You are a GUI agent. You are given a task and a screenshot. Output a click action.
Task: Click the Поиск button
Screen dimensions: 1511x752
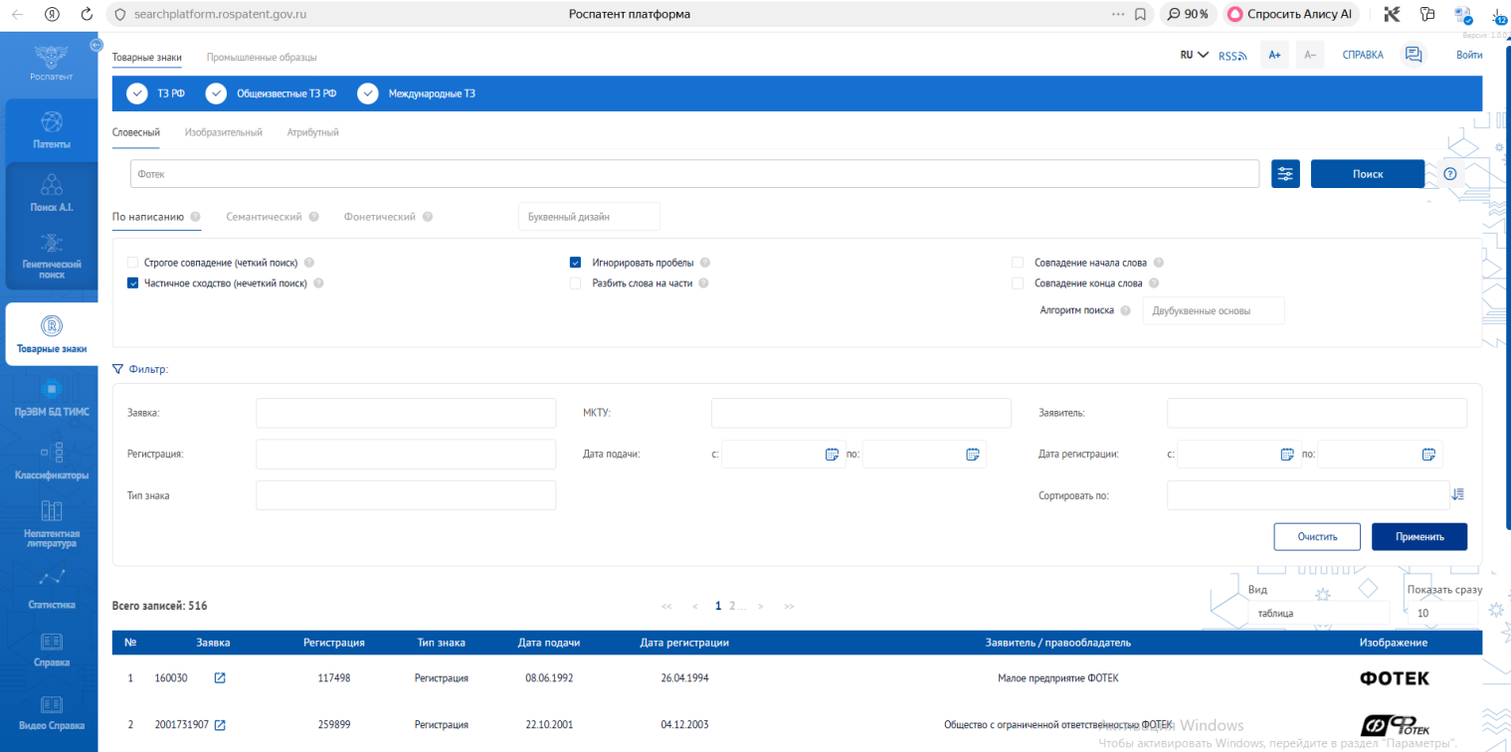1368,173
